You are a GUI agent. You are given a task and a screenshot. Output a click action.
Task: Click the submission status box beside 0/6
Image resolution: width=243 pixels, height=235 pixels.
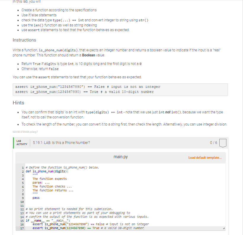(223, 143)
